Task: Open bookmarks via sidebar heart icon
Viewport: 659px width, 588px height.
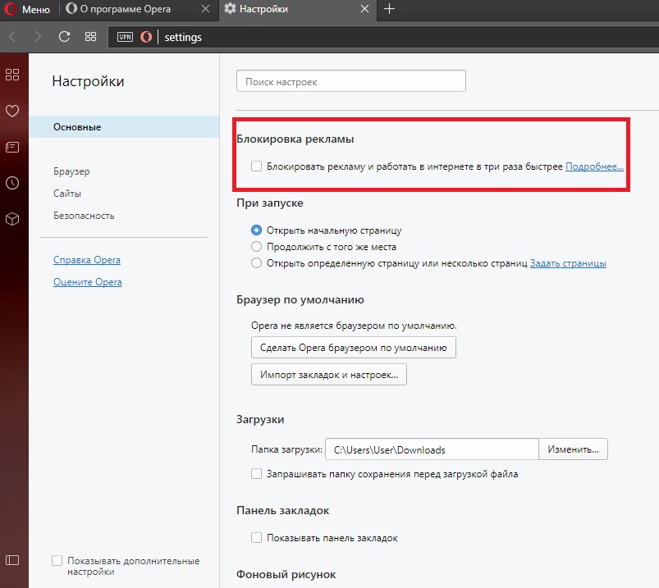Action: pyautogui.click(x=12, y=111)
